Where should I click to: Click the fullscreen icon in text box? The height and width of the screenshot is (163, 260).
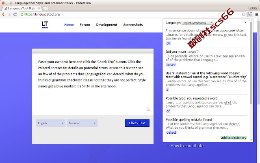pos(147,109)
